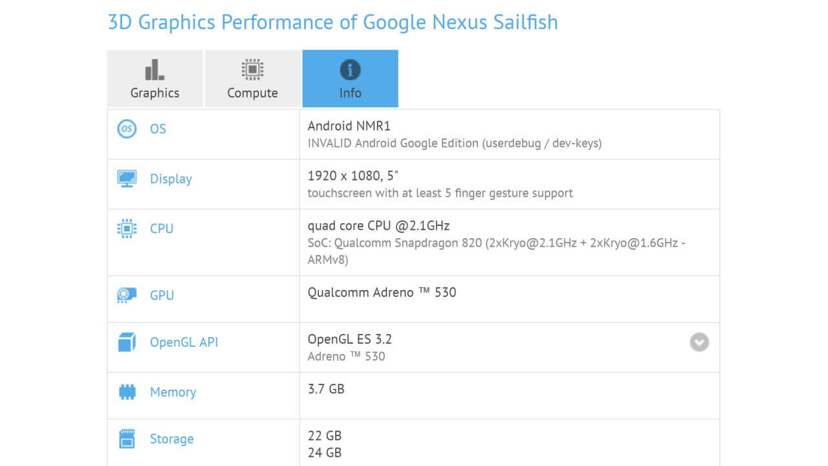Select the Info tab
This screenshot has height=466, width=828.
pos(350,78)
